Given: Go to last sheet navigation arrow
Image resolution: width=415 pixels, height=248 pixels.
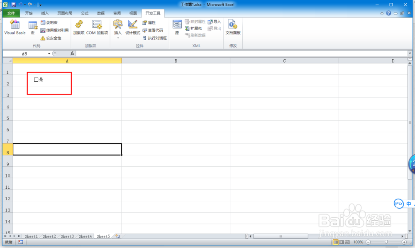Looking at the screenshot, I should [x=19, y=236].
